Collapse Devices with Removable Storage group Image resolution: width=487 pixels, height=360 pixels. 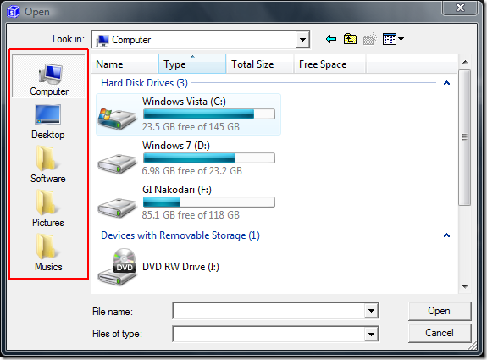[446, 235]
